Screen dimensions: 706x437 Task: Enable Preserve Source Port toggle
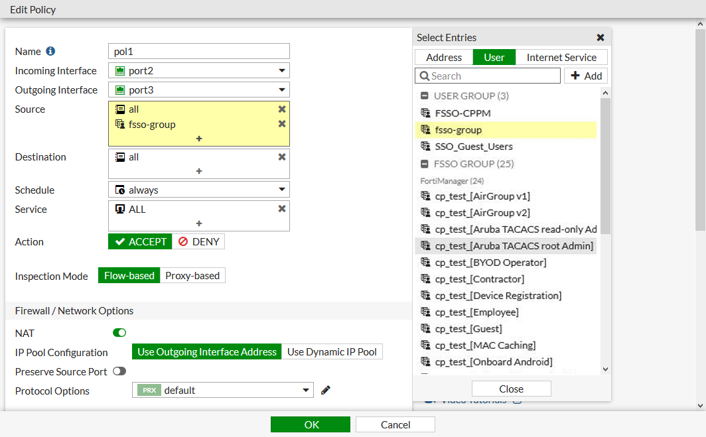click(119, 371)
